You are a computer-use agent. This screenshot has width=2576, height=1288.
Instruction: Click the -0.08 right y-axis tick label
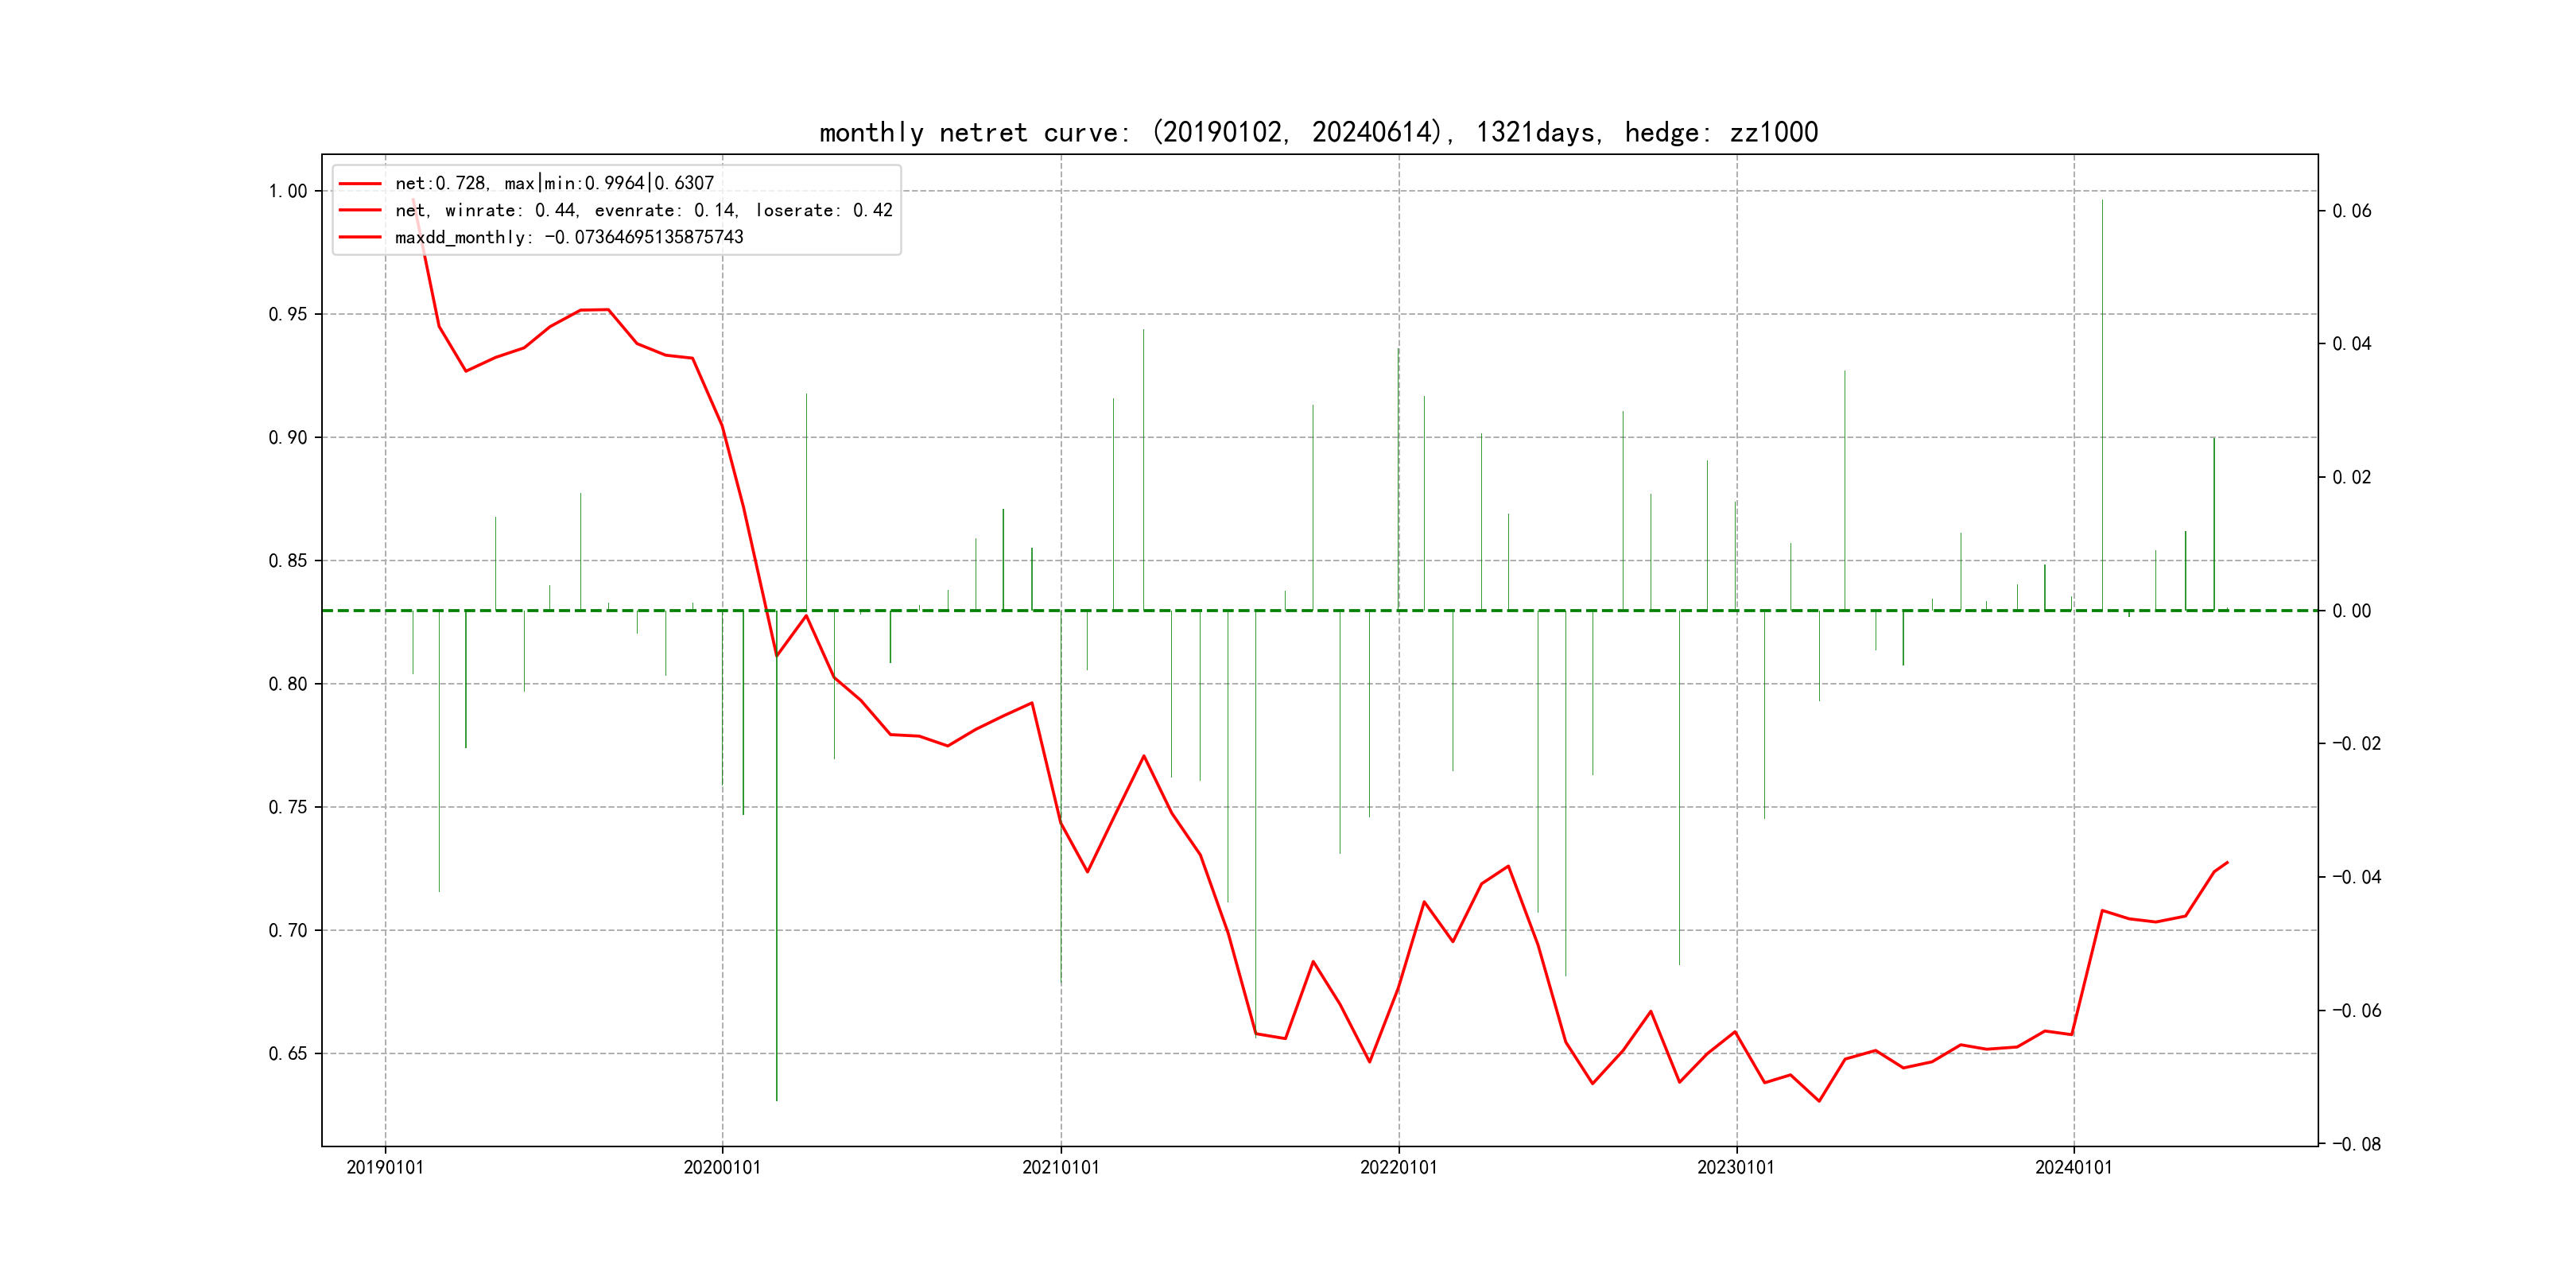coord(2356,1144)
